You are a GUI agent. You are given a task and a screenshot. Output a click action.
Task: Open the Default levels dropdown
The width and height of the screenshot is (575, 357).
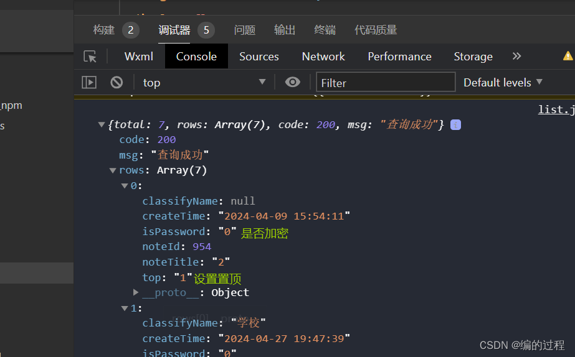pyautogui.click(x=503, y=82)
